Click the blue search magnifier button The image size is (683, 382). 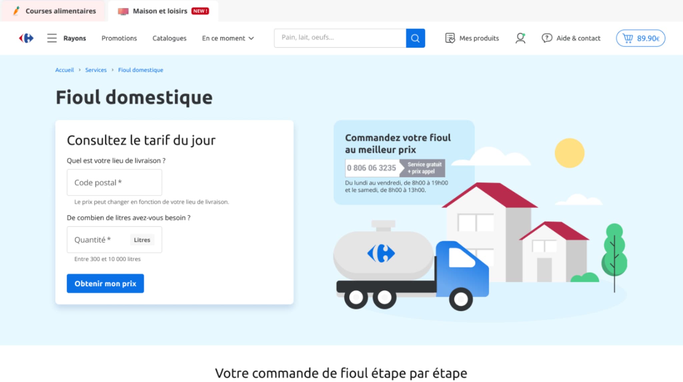pyautogui.click(x=415, y=38)
